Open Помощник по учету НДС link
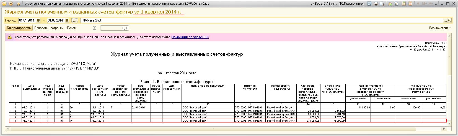Image resolution: width=458 pixels, height=136 pixels. point(190,37)
